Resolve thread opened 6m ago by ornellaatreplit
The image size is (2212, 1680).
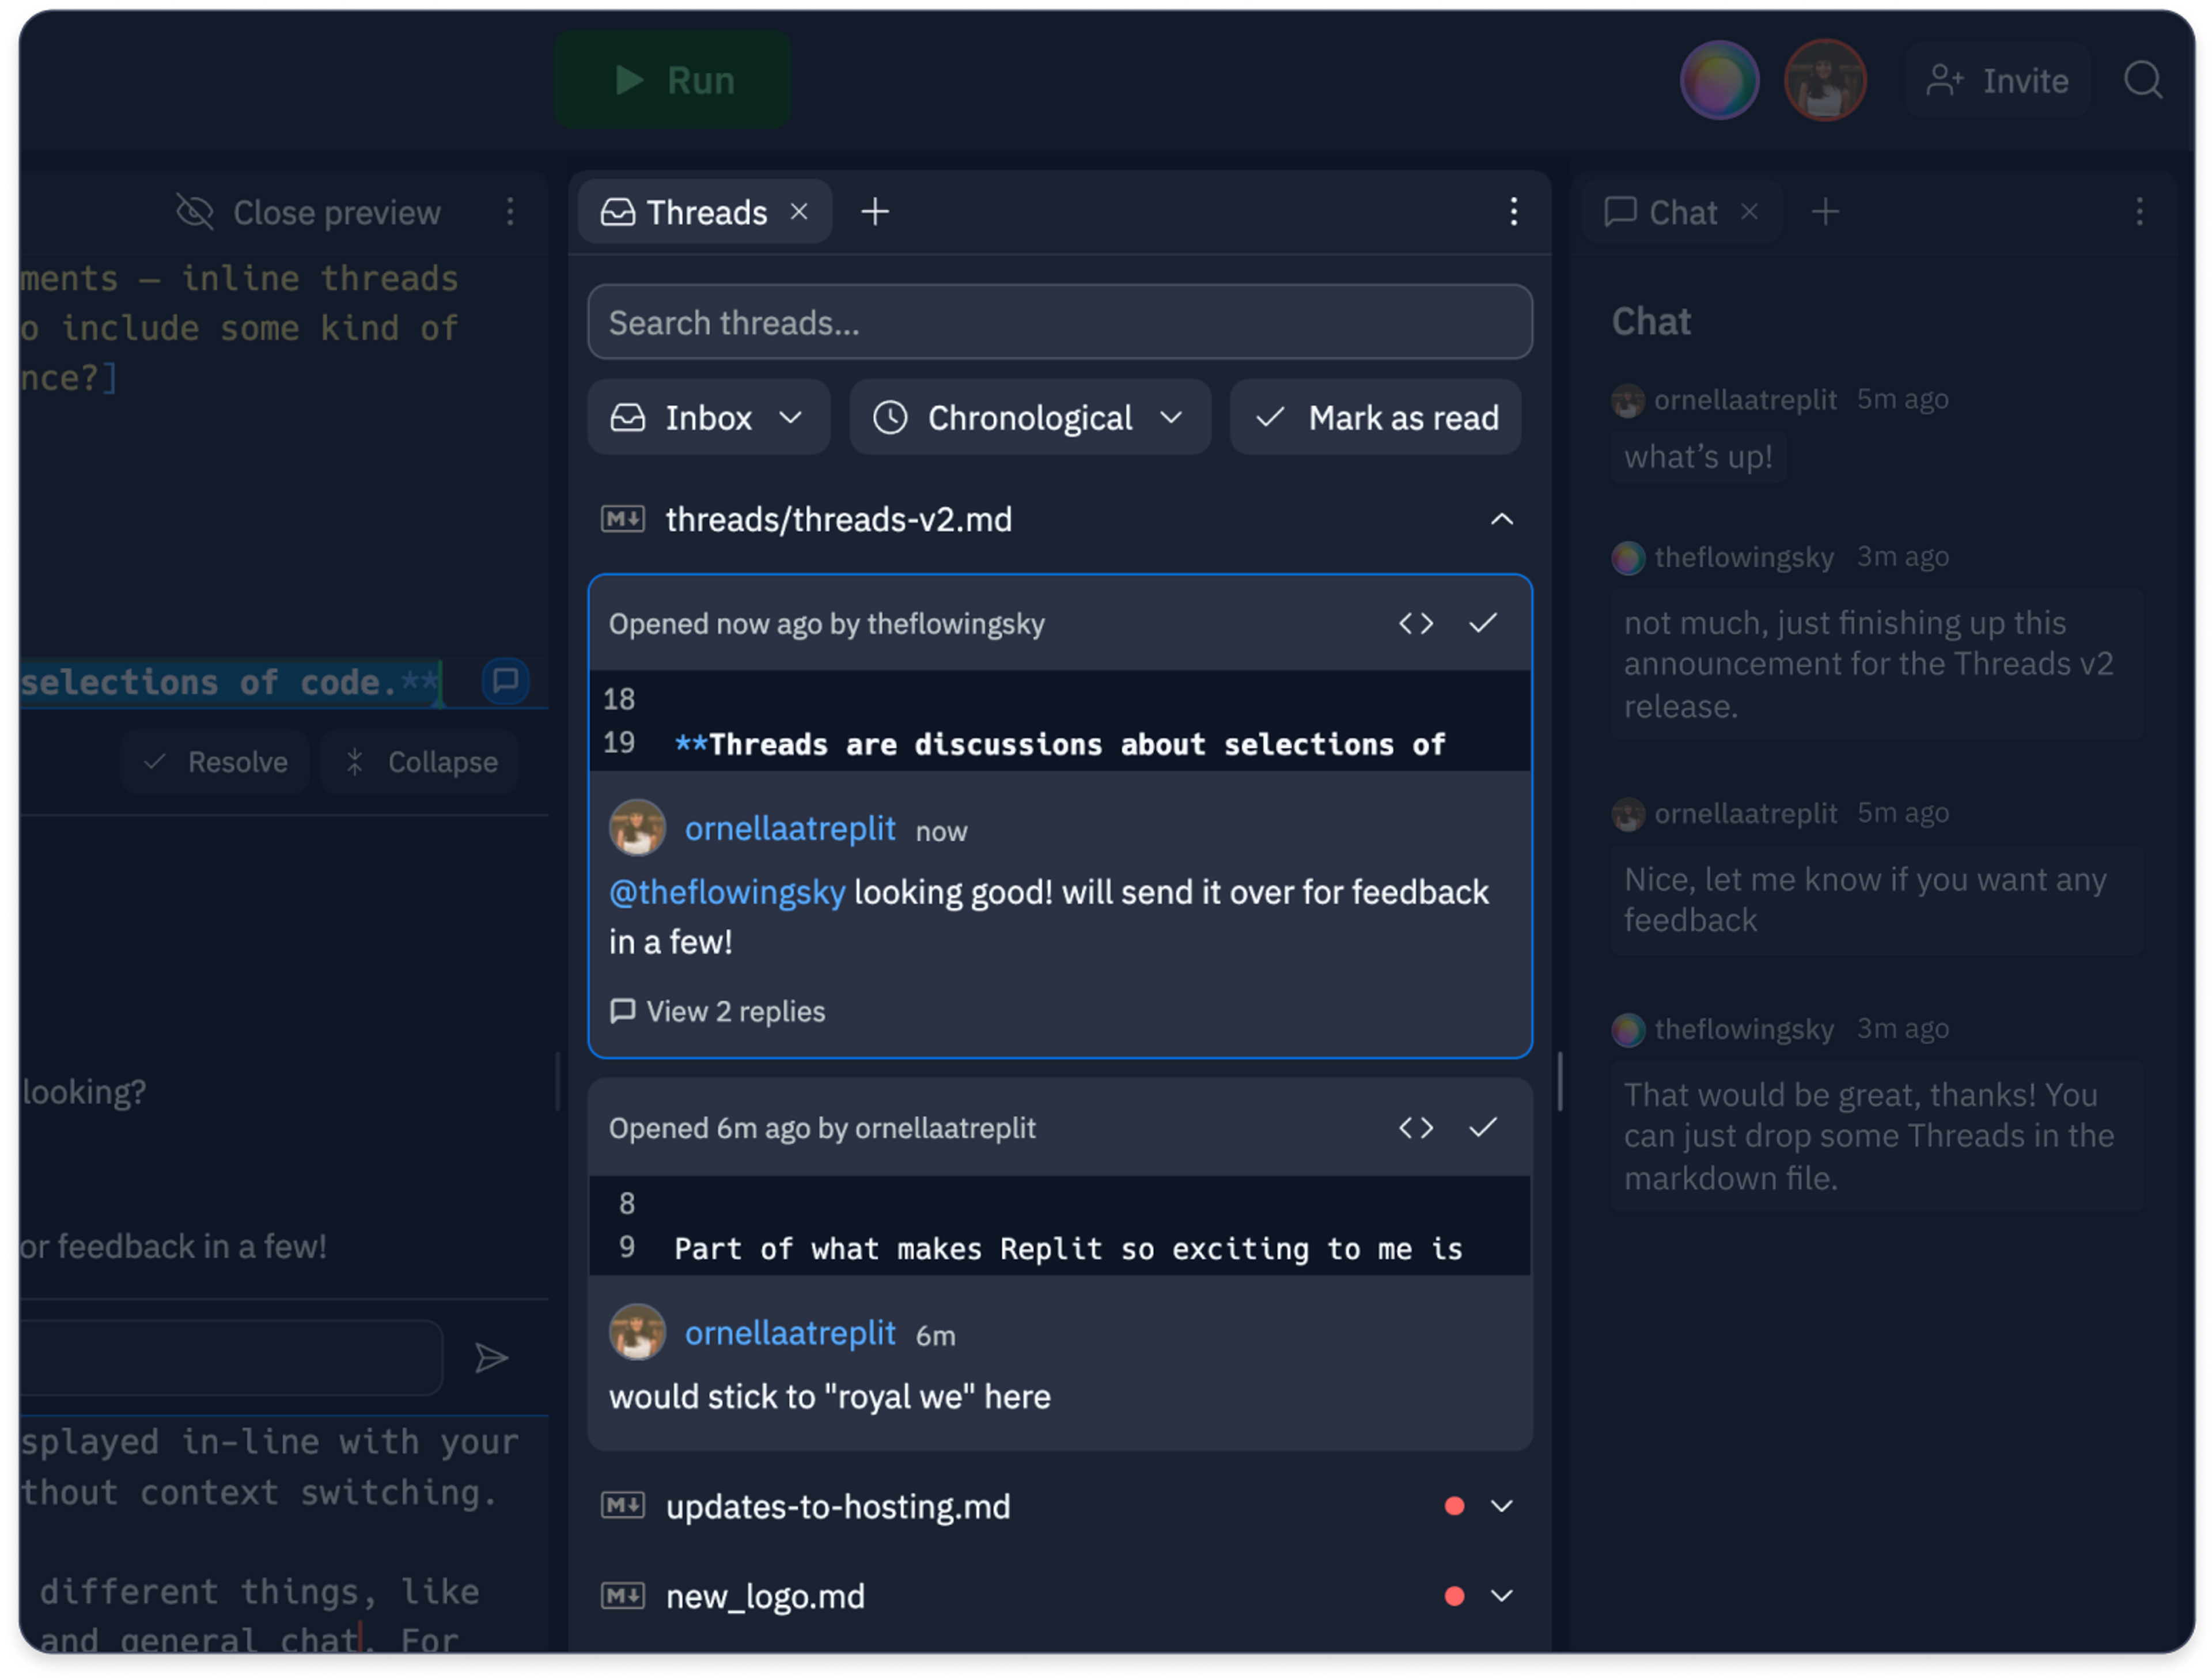pos(1483,1128)
